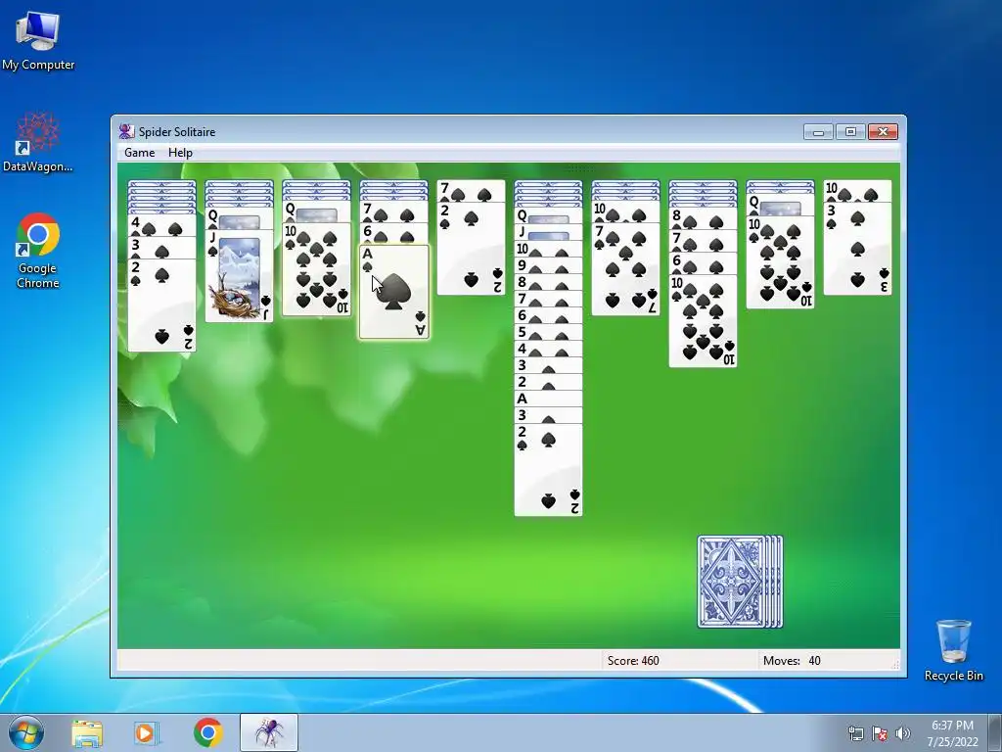
Task: Select the Google Chrome desktop shortcut
Action: 38,251
